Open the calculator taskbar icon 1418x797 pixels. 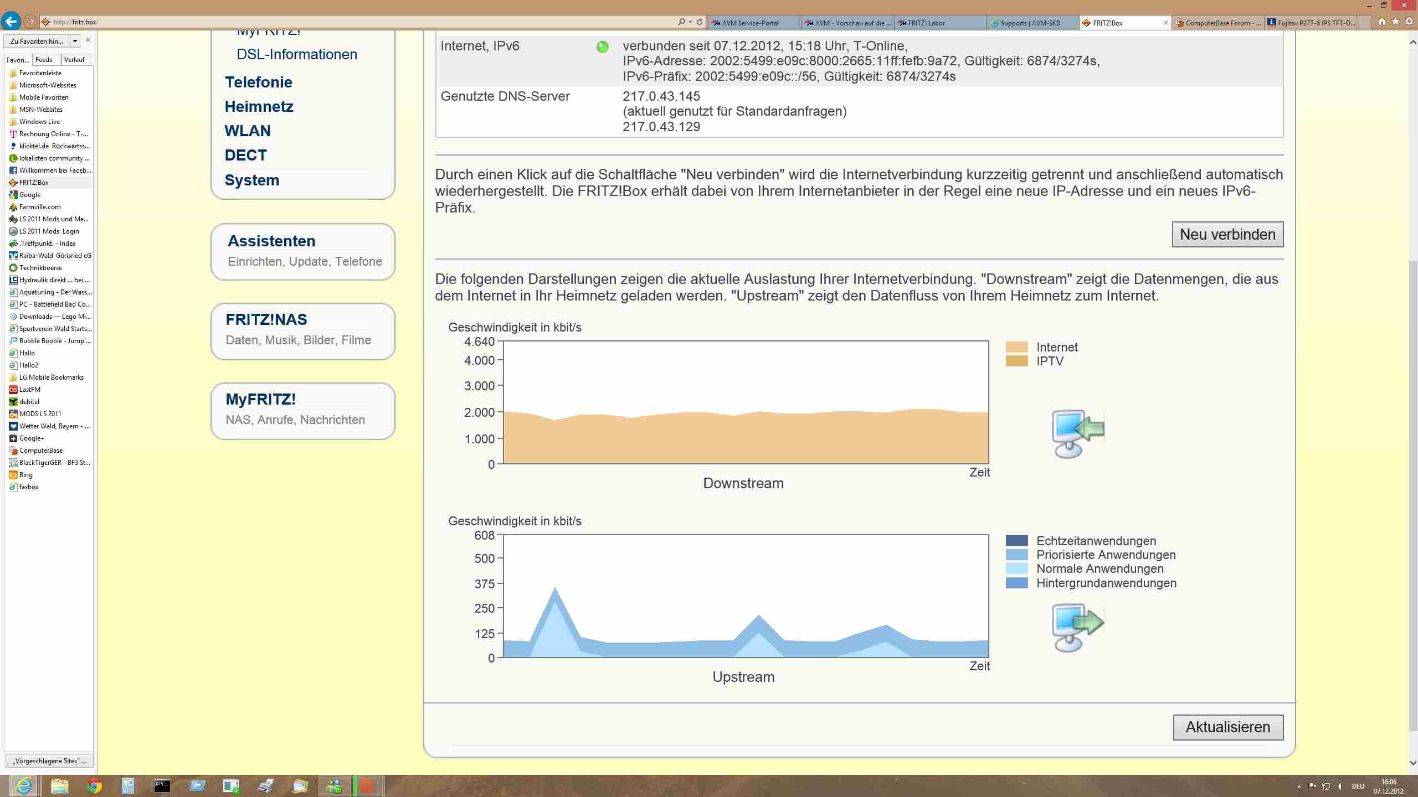click(x=128, y=785)
